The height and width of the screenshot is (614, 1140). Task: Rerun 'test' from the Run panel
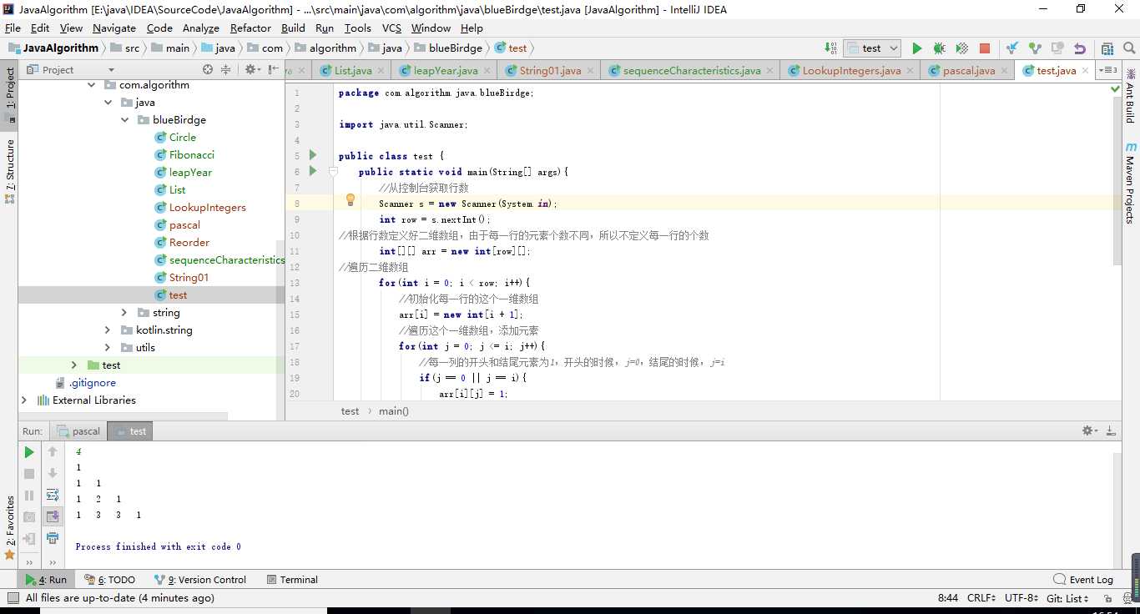29,452
